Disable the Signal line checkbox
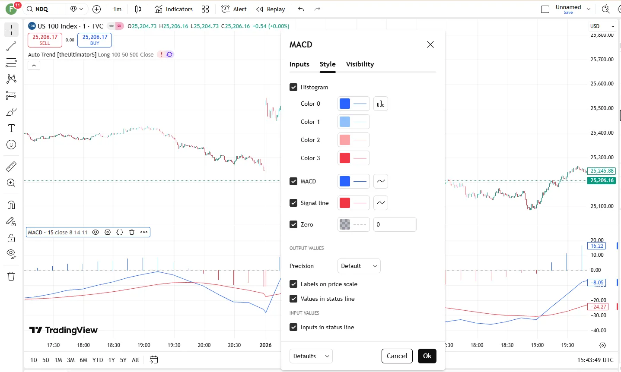This screenshot has height=372, width=621. pos(293,203)
